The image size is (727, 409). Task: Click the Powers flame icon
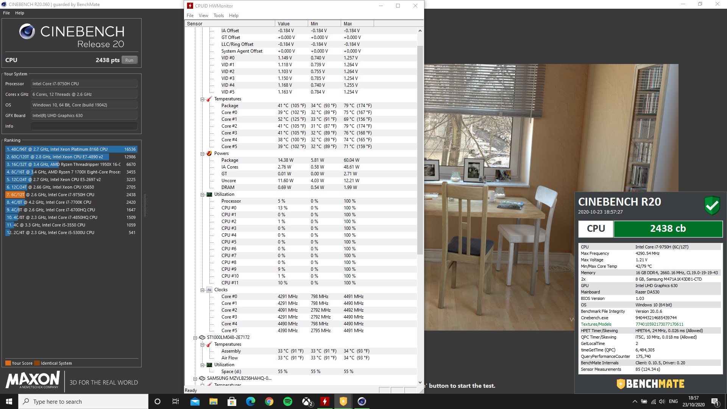pos(209,153)
